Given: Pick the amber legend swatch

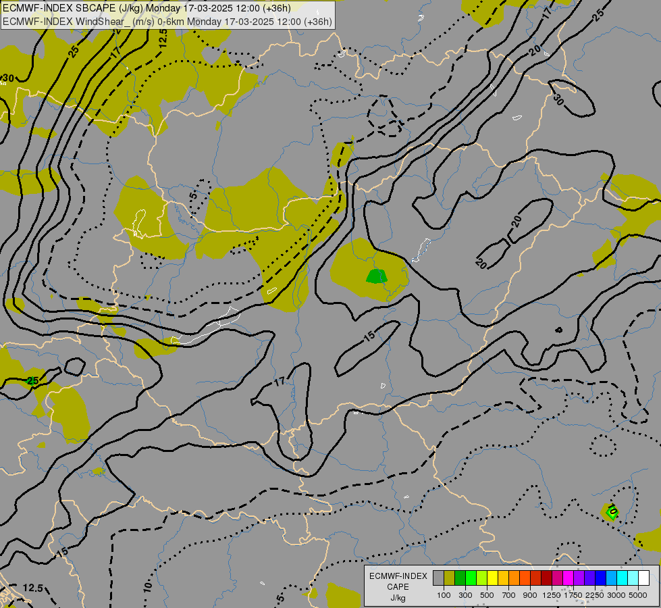Looking at the screenshot, I should (503, 578).
